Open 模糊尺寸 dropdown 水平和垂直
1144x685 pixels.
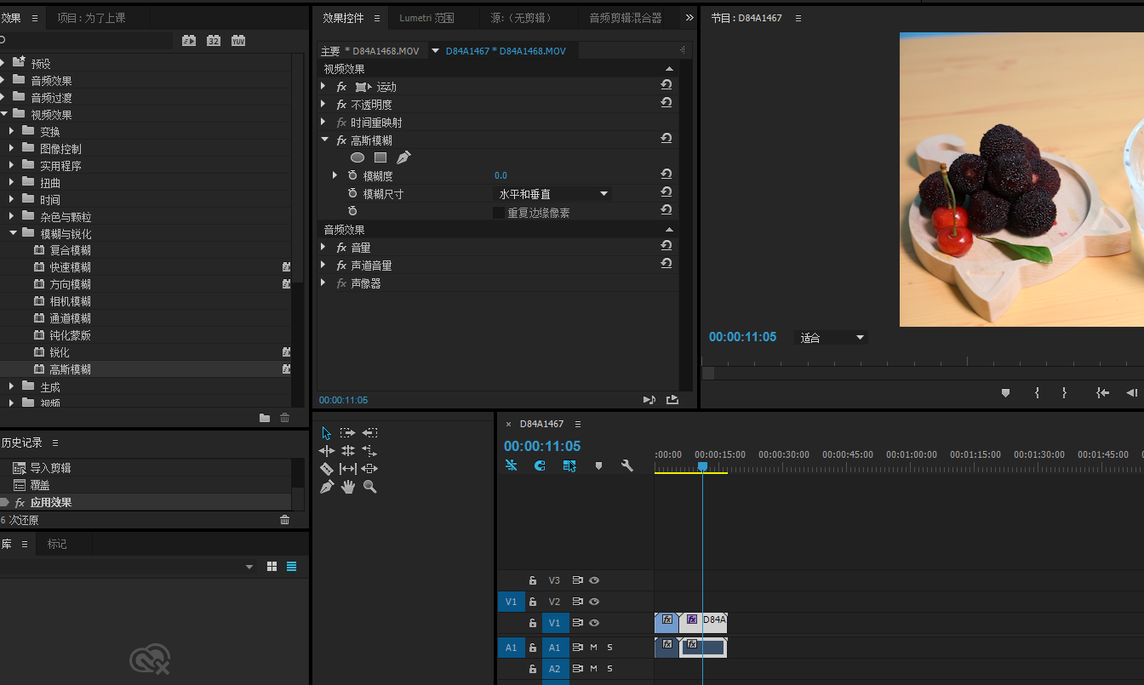(552, 194)
